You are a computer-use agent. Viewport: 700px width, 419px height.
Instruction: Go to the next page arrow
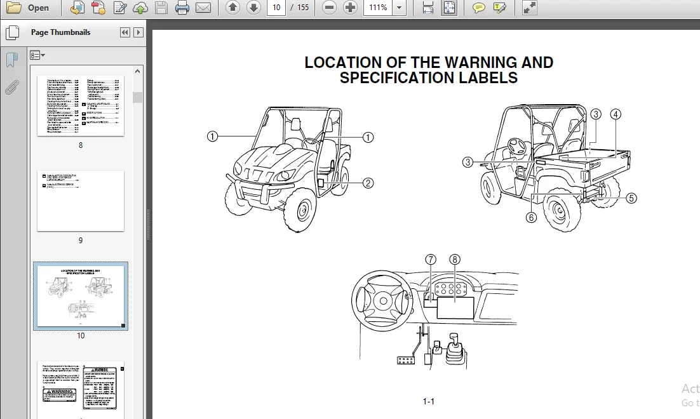253,8
